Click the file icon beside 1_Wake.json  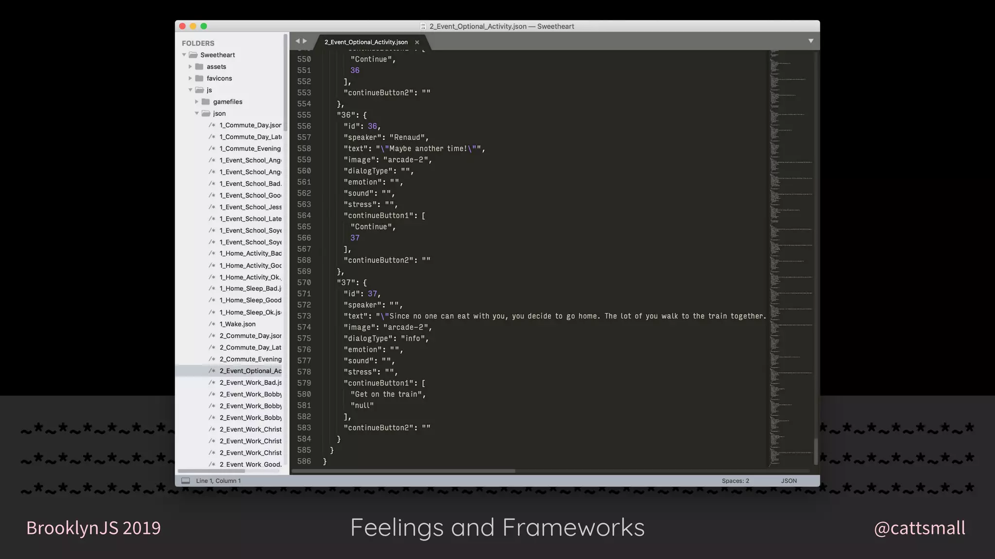click(x=212, y=324)
